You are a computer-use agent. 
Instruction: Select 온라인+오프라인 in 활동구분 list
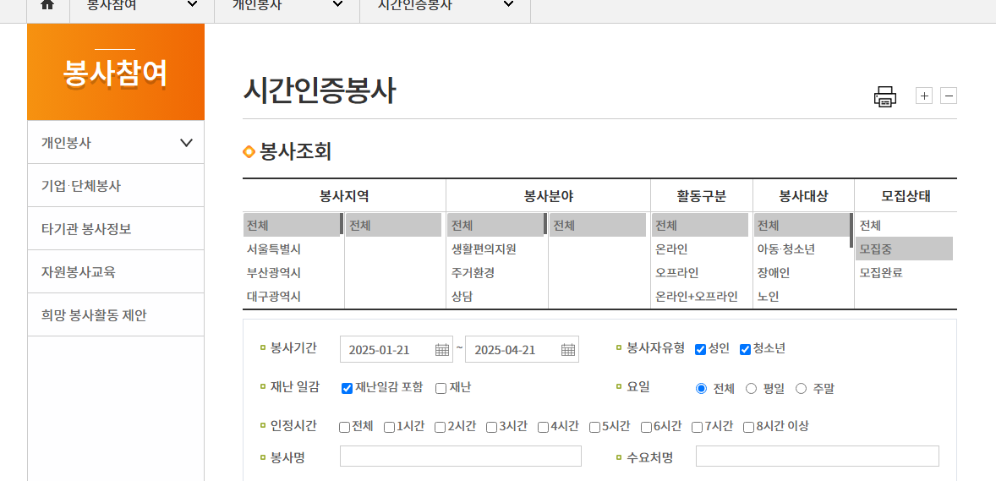click(x=700, y=296)
